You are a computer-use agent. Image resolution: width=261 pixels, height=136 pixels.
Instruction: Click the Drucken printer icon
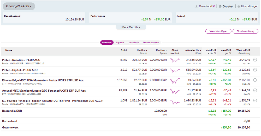[220, 6]
